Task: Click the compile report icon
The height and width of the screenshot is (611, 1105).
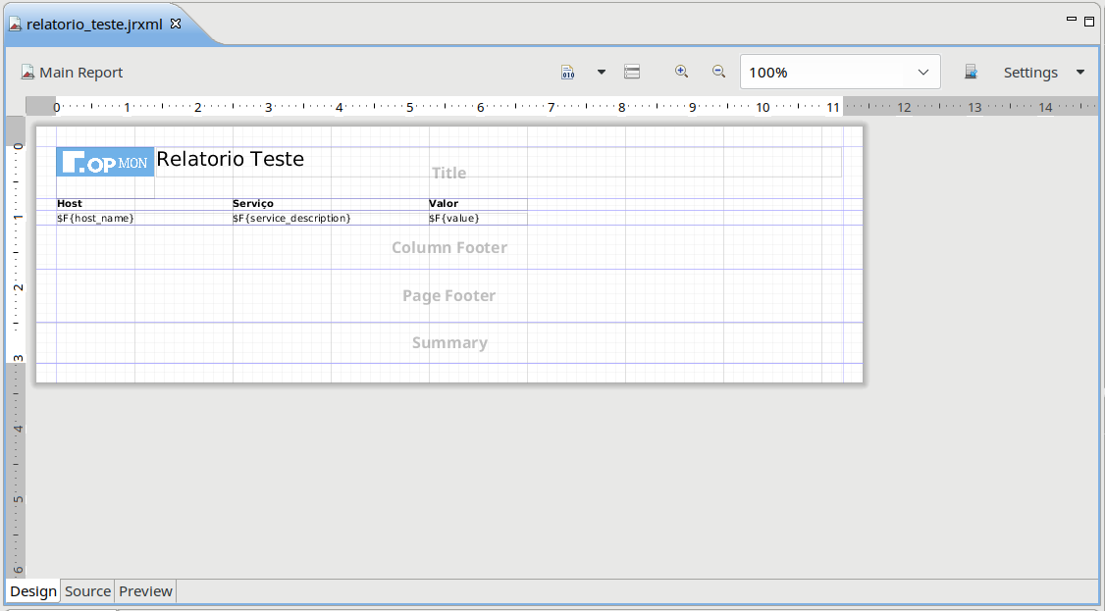Action: (567, 73)
